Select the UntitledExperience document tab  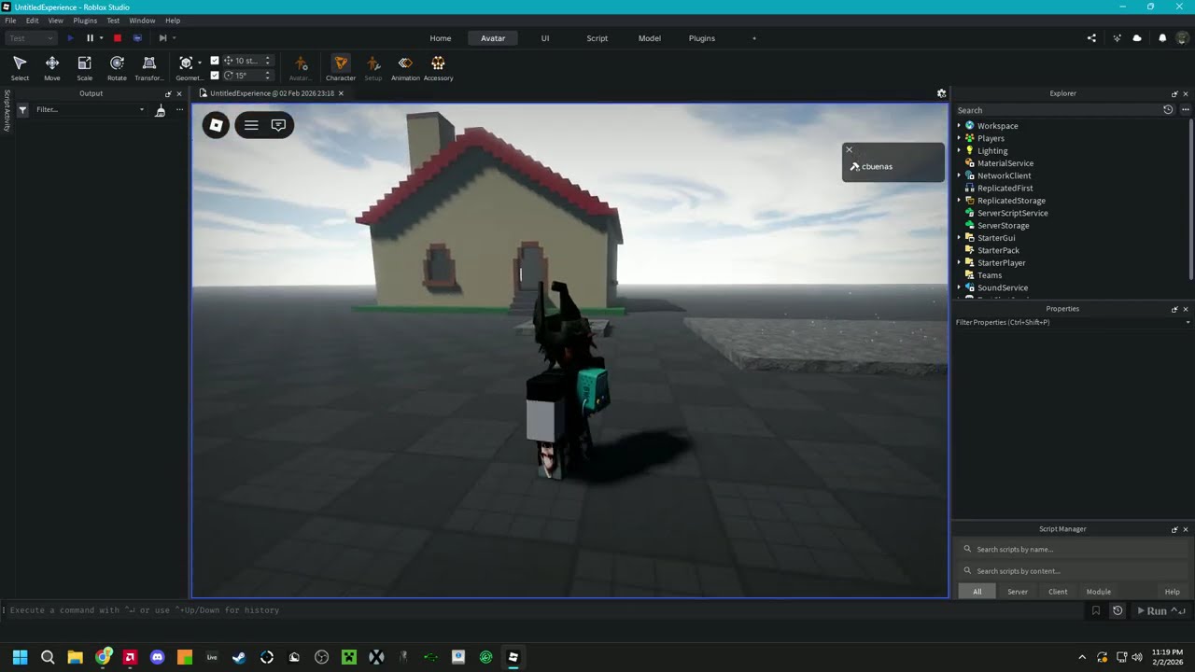(271, 93)
